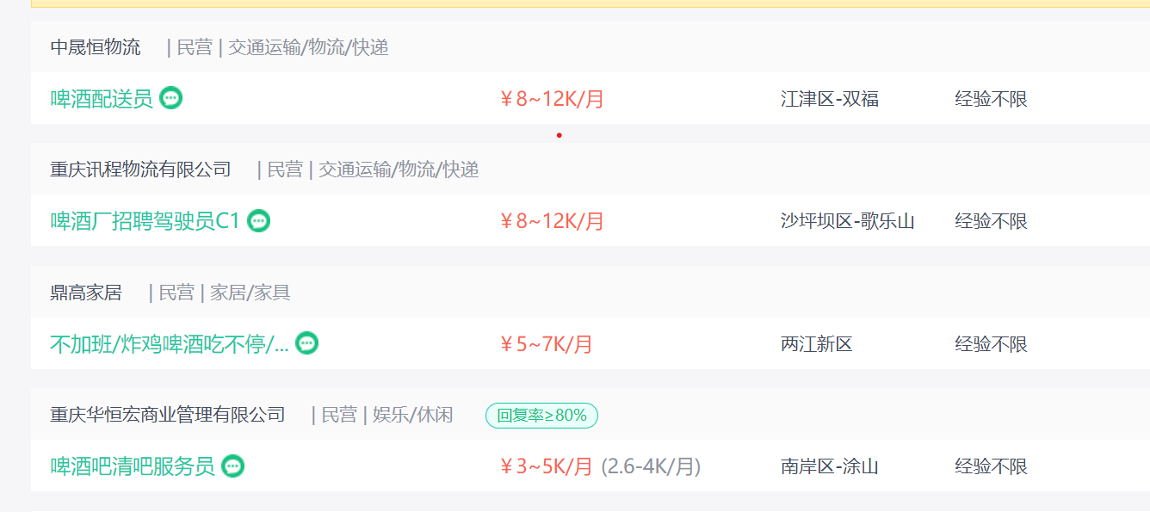Click company name 重庆华恒宏商业管理有限公司
1150x512 pixels.
167,415
